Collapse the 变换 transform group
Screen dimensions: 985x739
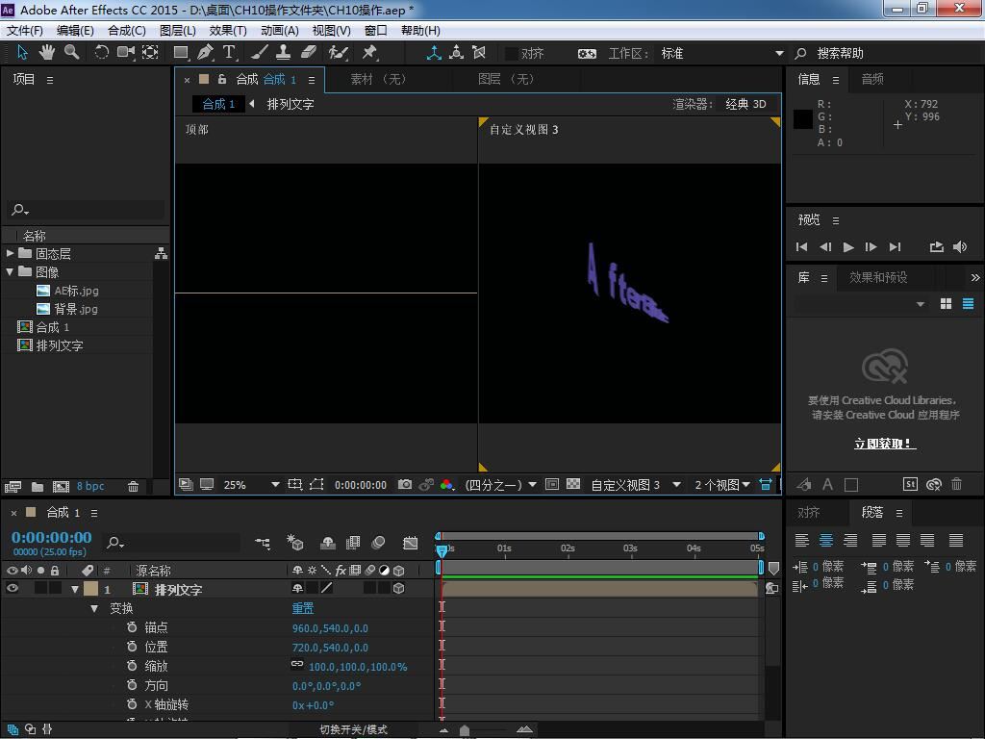point(94,608)
